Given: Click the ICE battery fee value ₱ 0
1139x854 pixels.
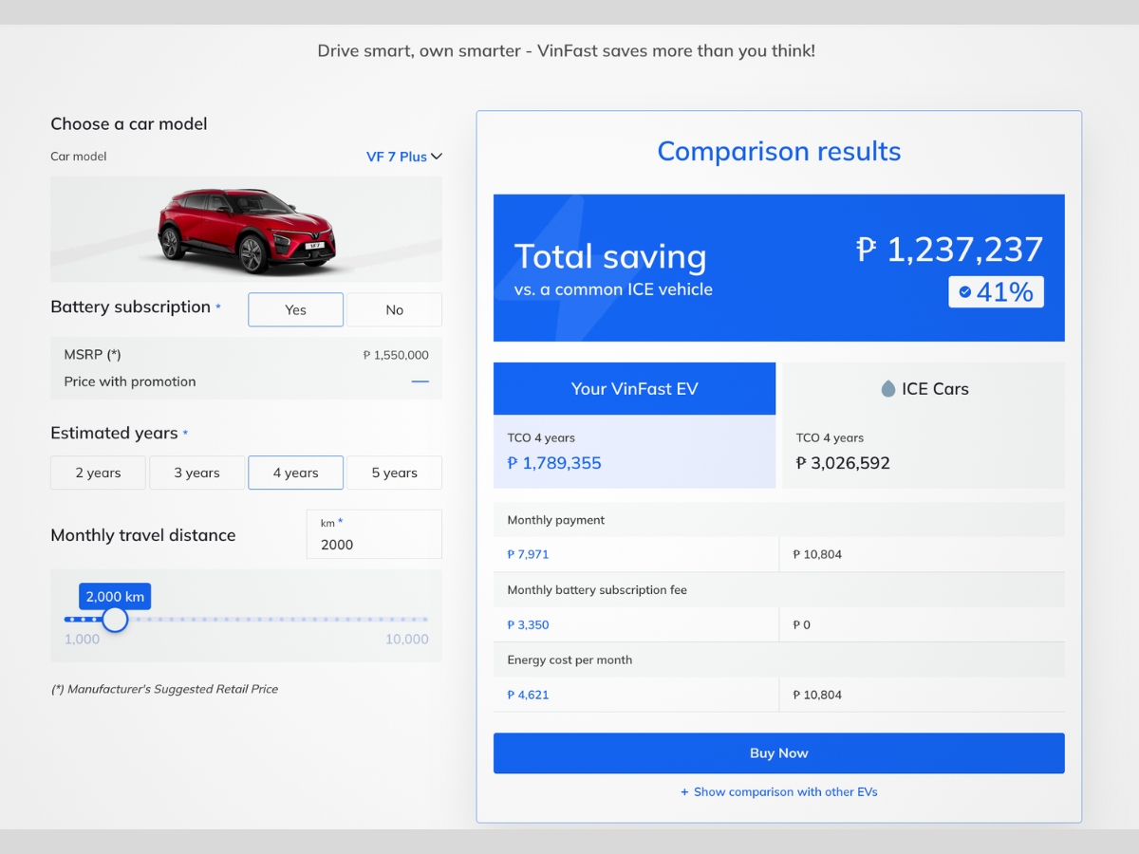Looking at the screenshot, I should pyautogui.click(x=802, y=624).
